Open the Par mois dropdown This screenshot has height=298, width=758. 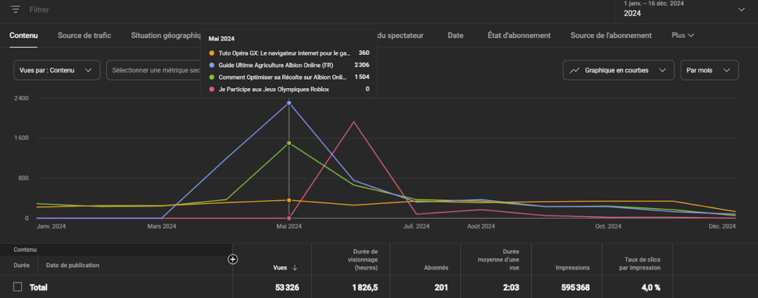pyautogui.click(x=709, y=70)
